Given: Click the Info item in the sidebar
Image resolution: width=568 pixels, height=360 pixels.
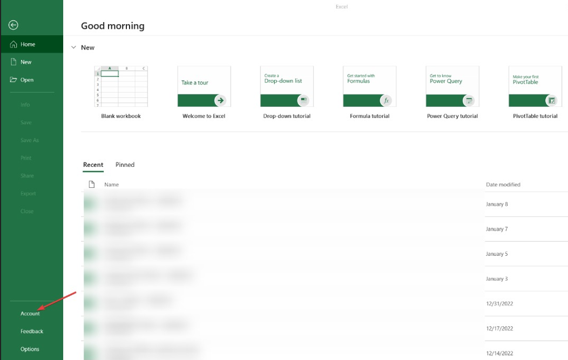Looking at the screenshot, I should point(25,105).
